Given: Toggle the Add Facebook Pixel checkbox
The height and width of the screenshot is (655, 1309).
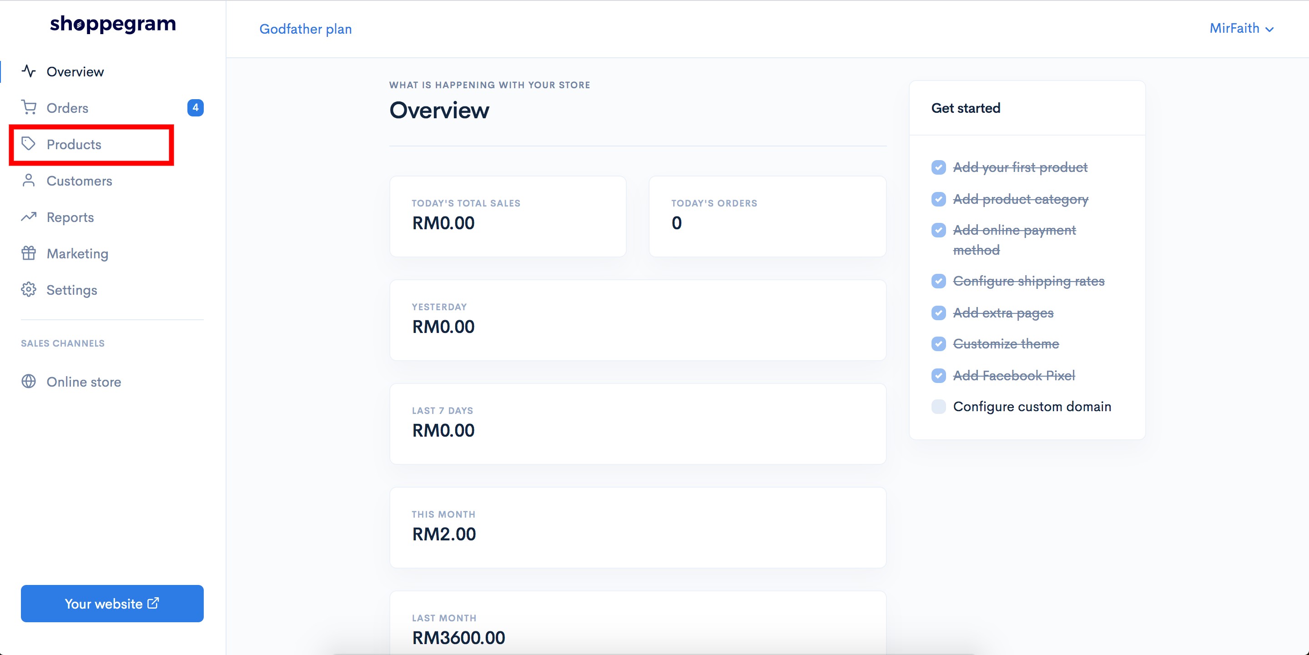Looking at the screenshot, I should pos(939,376).
